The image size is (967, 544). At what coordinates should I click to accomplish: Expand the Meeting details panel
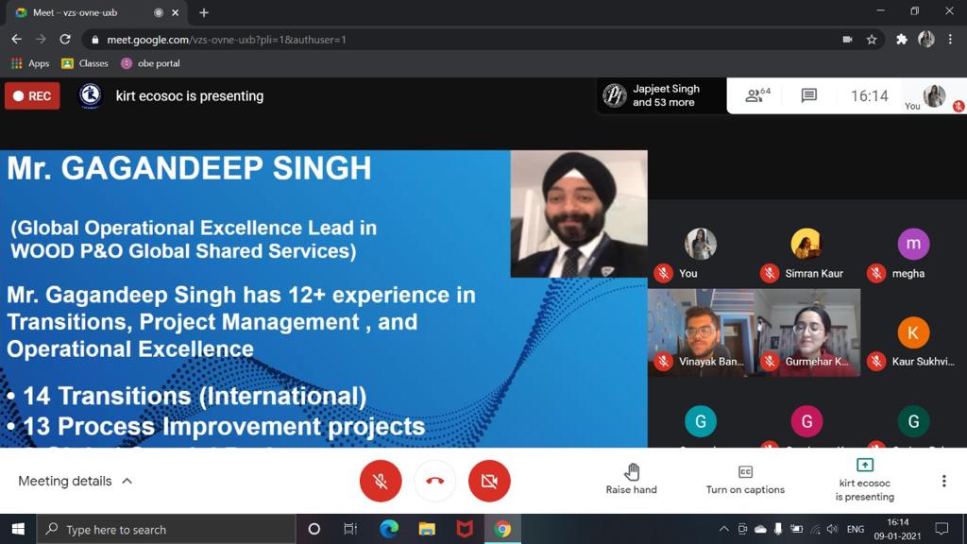(76, 481)
